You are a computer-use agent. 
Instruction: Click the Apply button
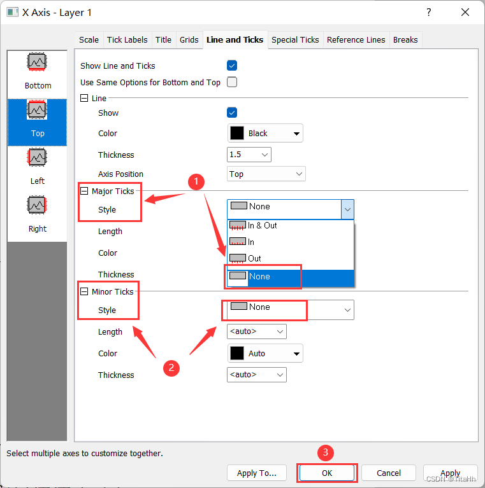[450, 473]
